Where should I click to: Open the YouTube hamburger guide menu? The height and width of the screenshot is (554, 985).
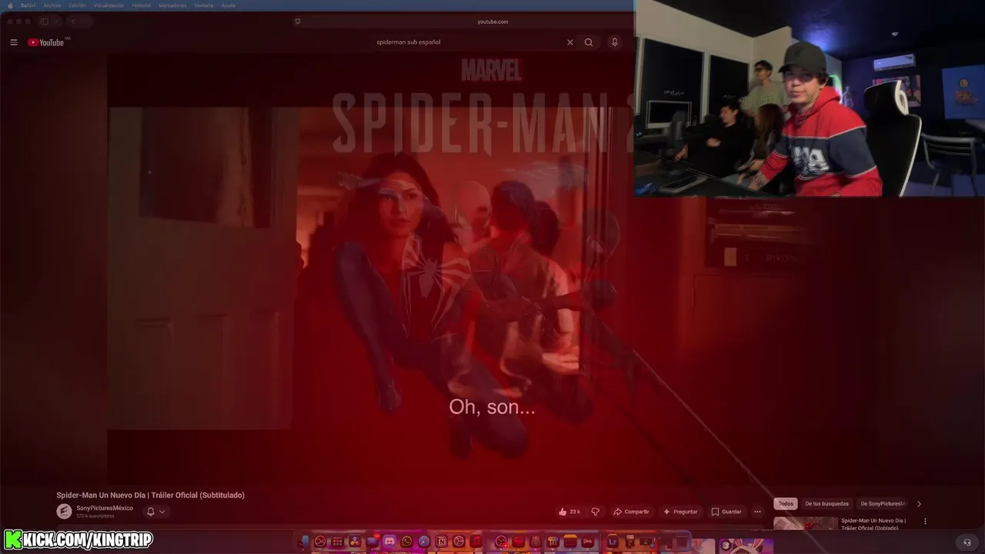(13, 42)
